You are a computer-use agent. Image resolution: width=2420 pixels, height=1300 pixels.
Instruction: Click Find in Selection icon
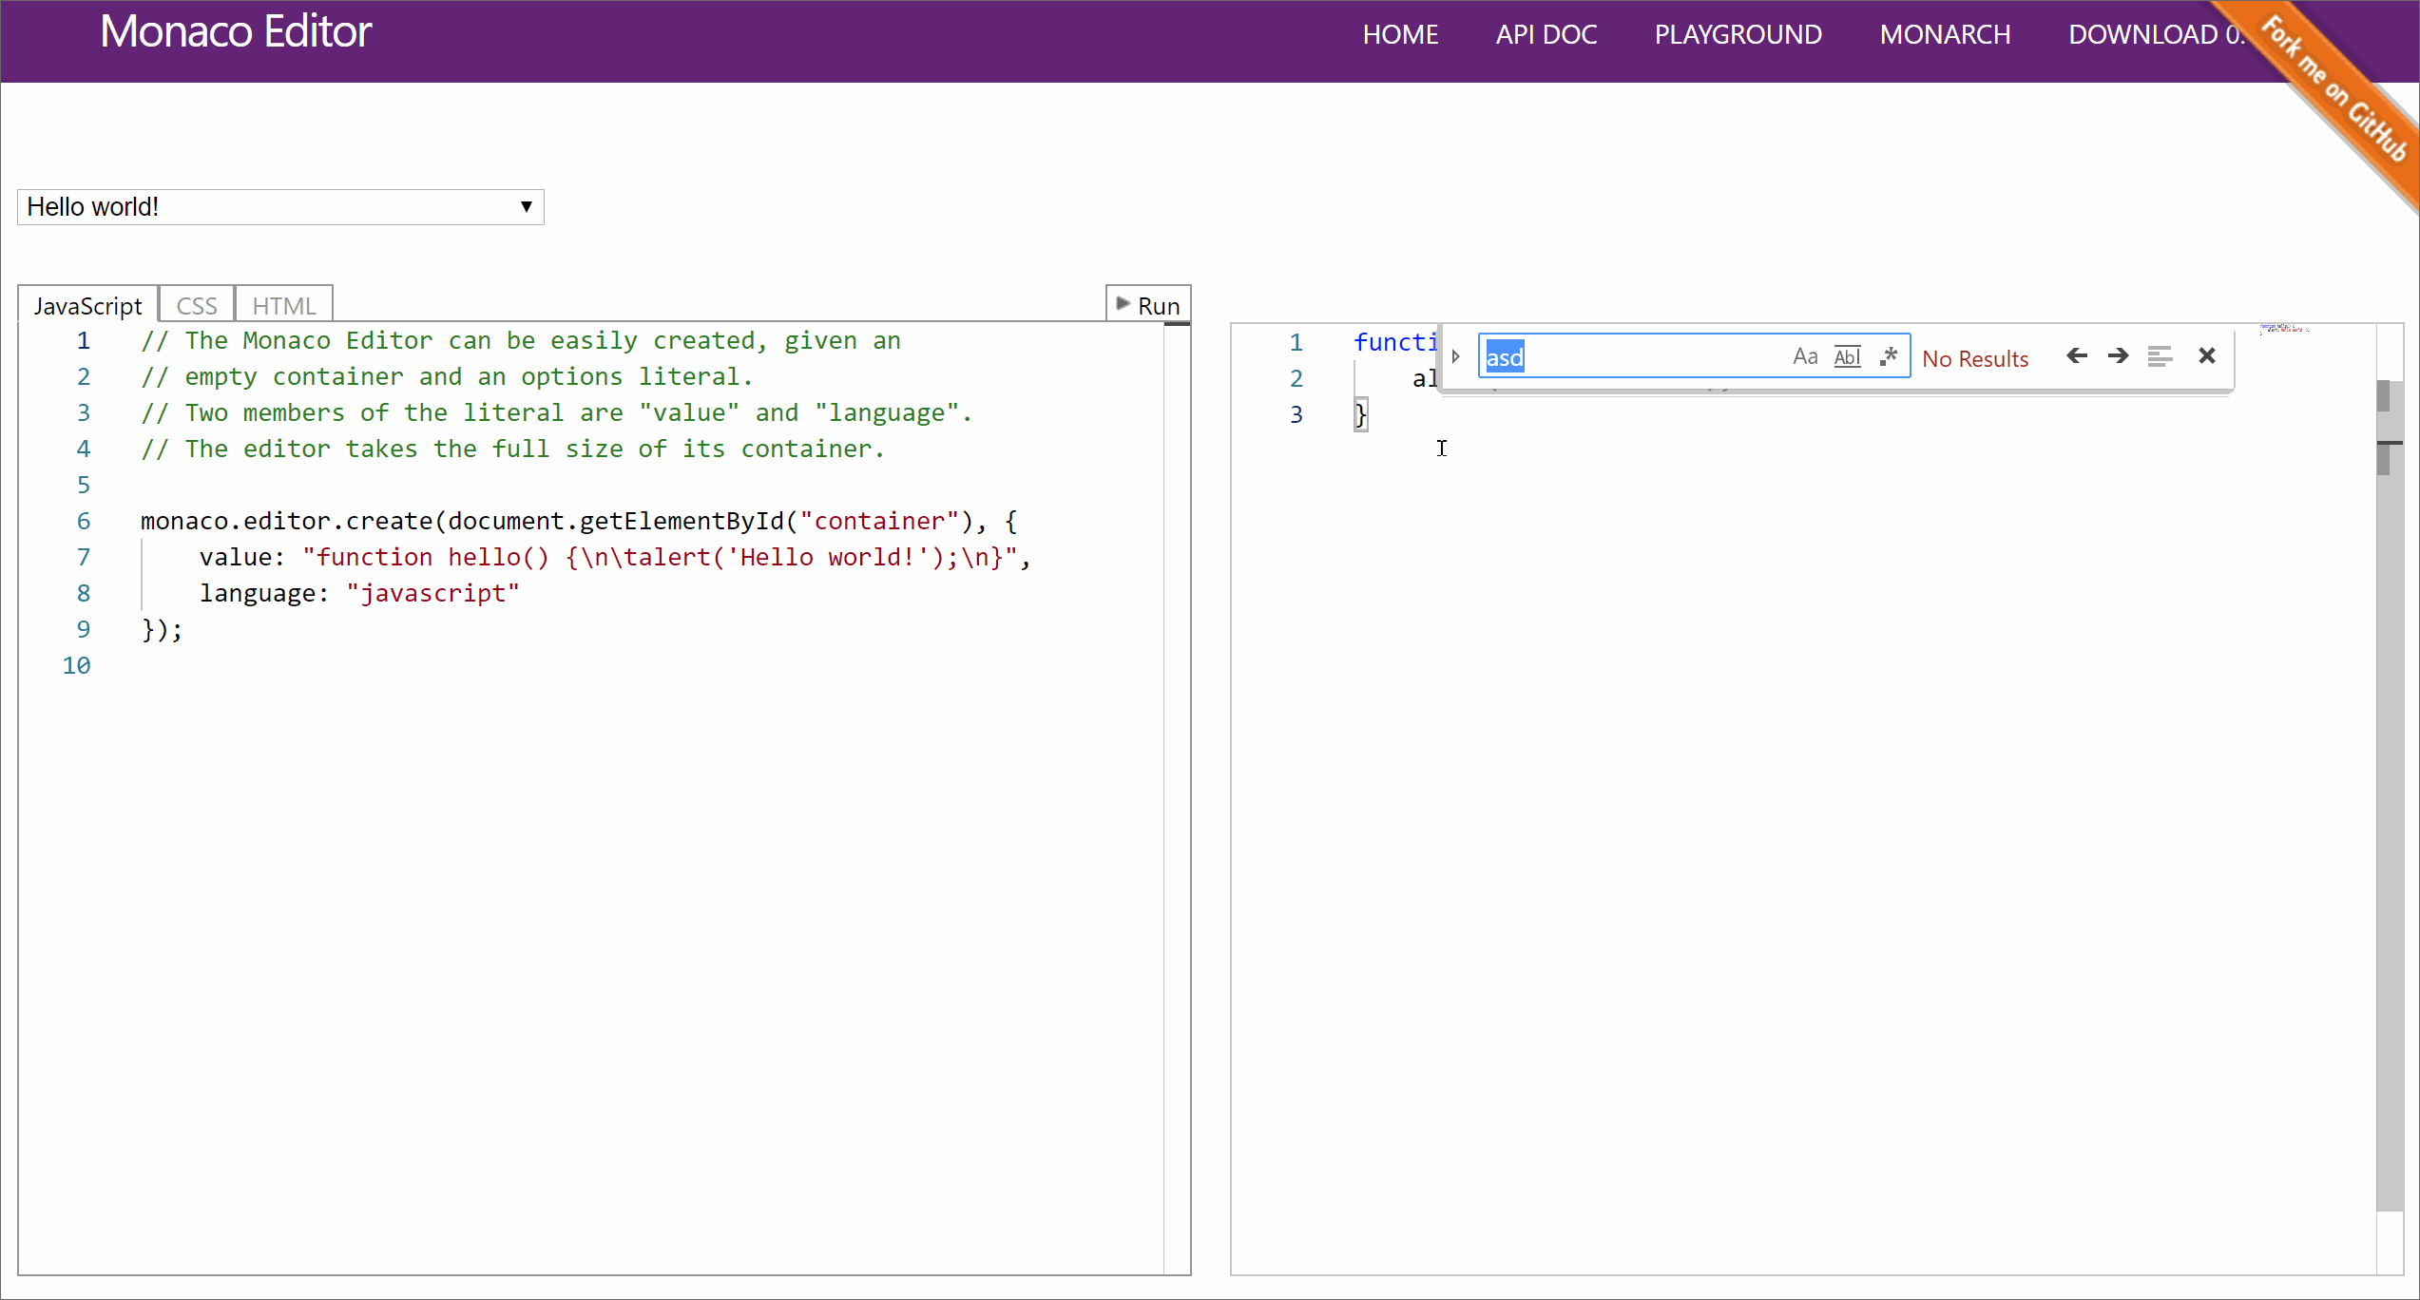(2160, 356)
